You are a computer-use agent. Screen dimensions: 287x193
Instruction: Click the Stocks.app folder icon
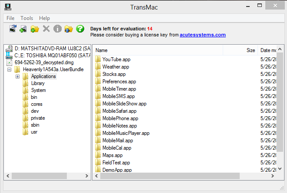tap(98, 74)
